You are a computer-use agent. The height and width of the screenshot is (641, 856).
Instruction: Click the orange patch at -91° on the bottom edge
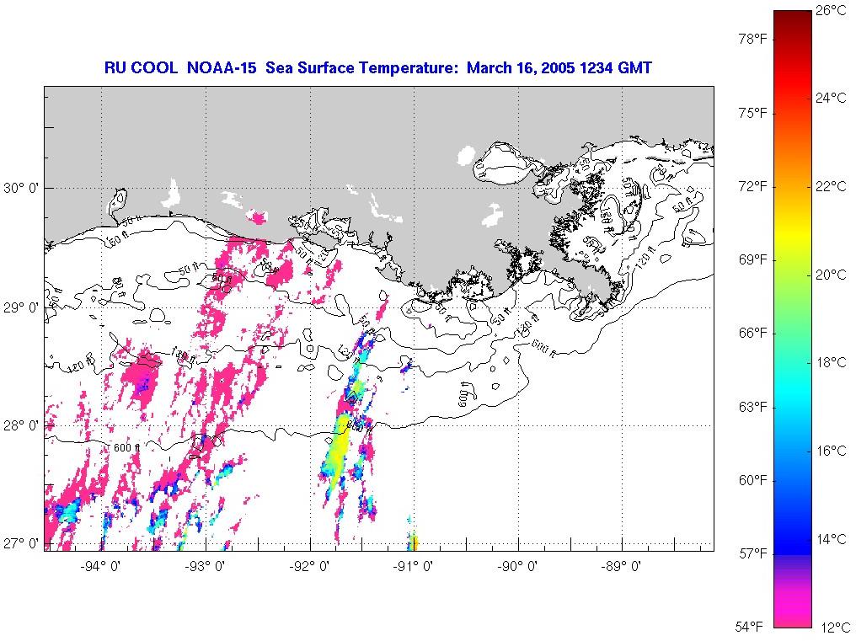(x=414, y=542)
